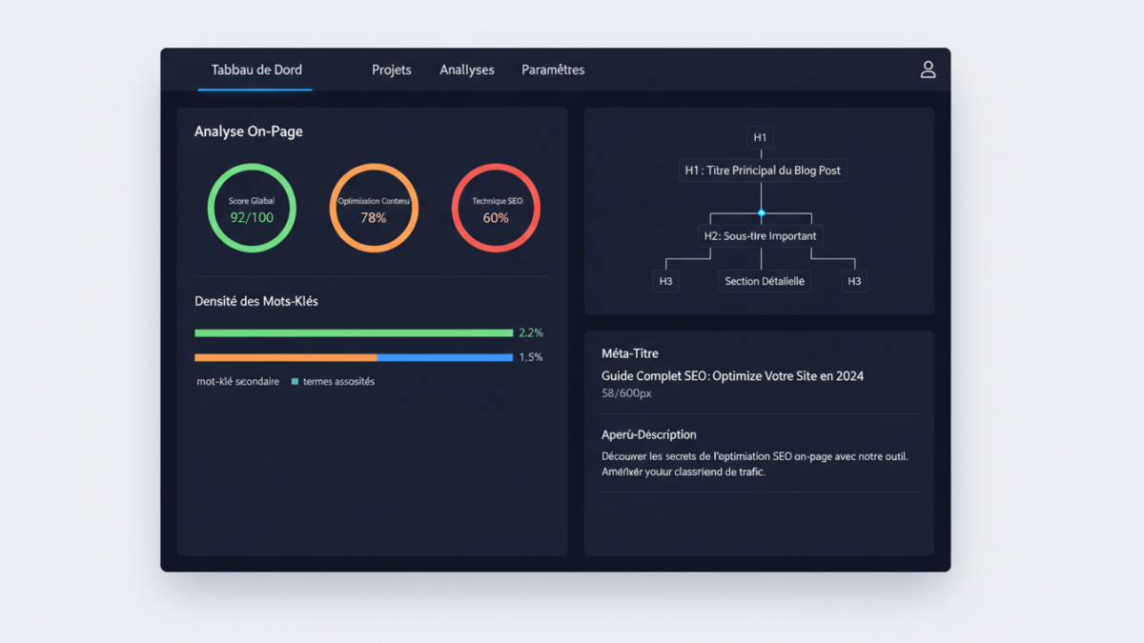The width and height of the screenshot is (1144, 643).
Task: Expand the H2: Sous-tire Important node
Action: pyautogui.click(x=760, y=235)
